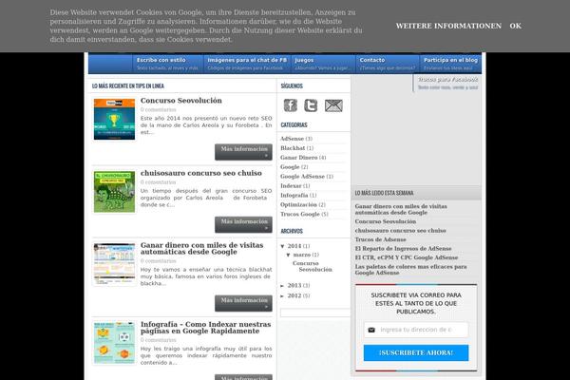Open chuisosauro dinosaur post thumbnail
Screen dimensions: 570x380
(115, 192)
